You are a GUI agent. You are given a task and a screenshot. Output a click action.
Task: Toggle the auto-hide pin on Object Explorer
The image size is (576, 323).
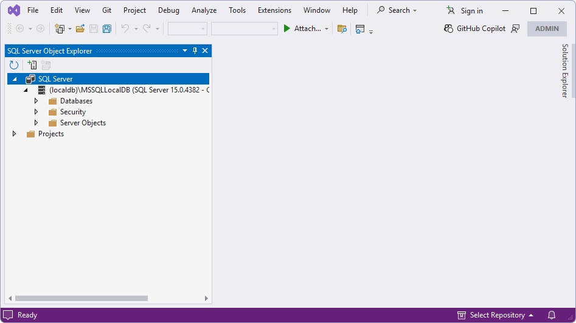point(195,50)
